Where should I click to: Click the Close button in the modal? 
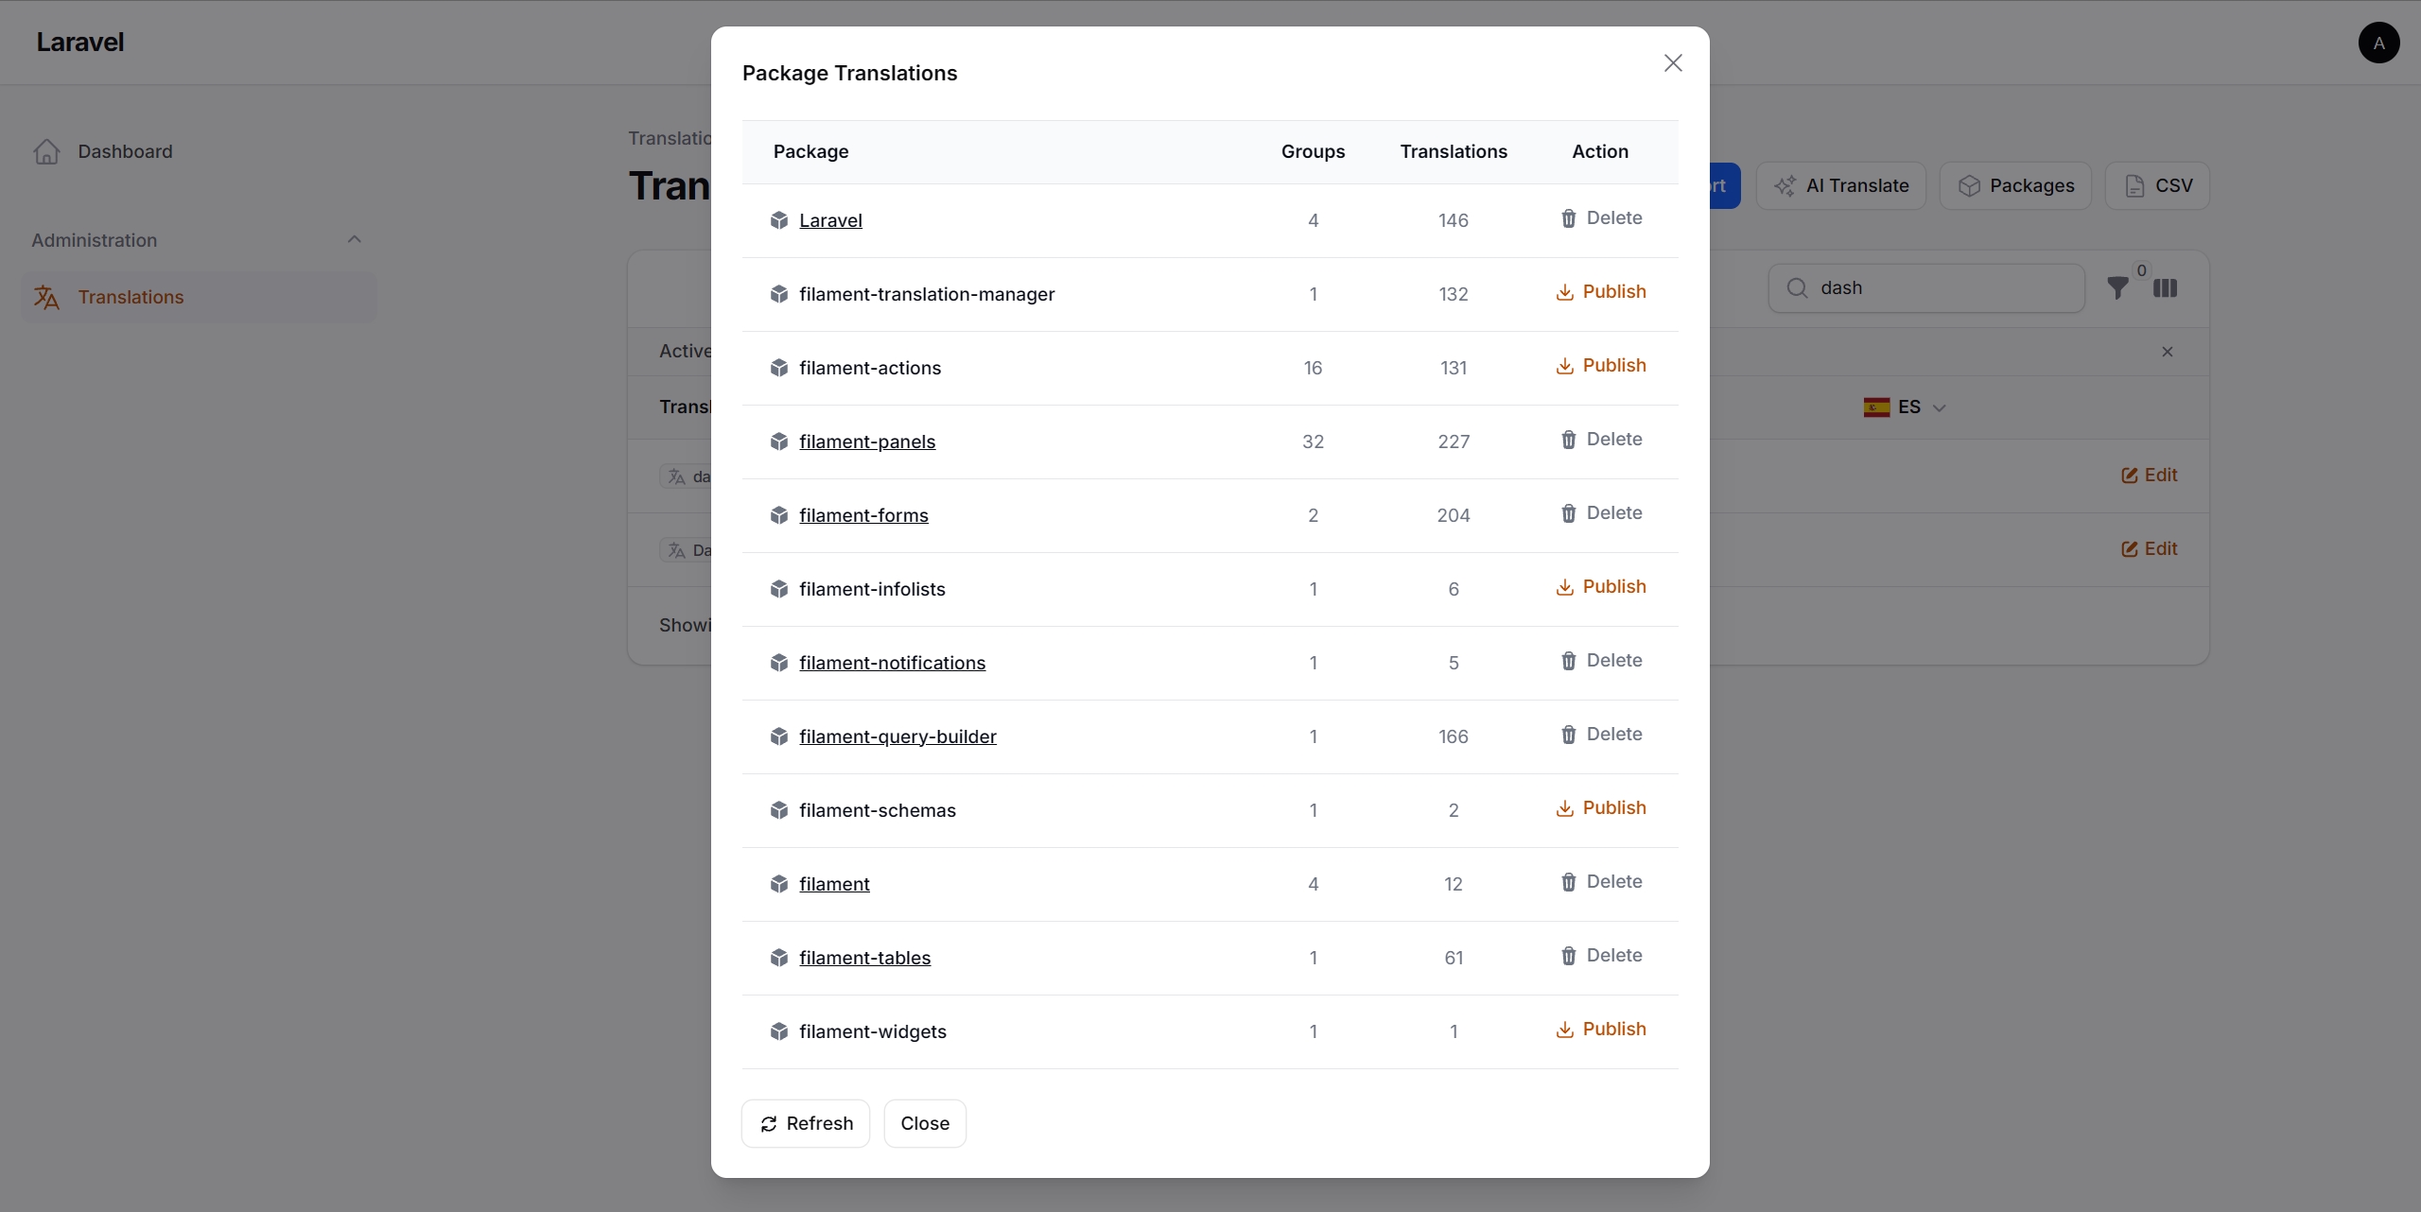tap(924, 1123)
